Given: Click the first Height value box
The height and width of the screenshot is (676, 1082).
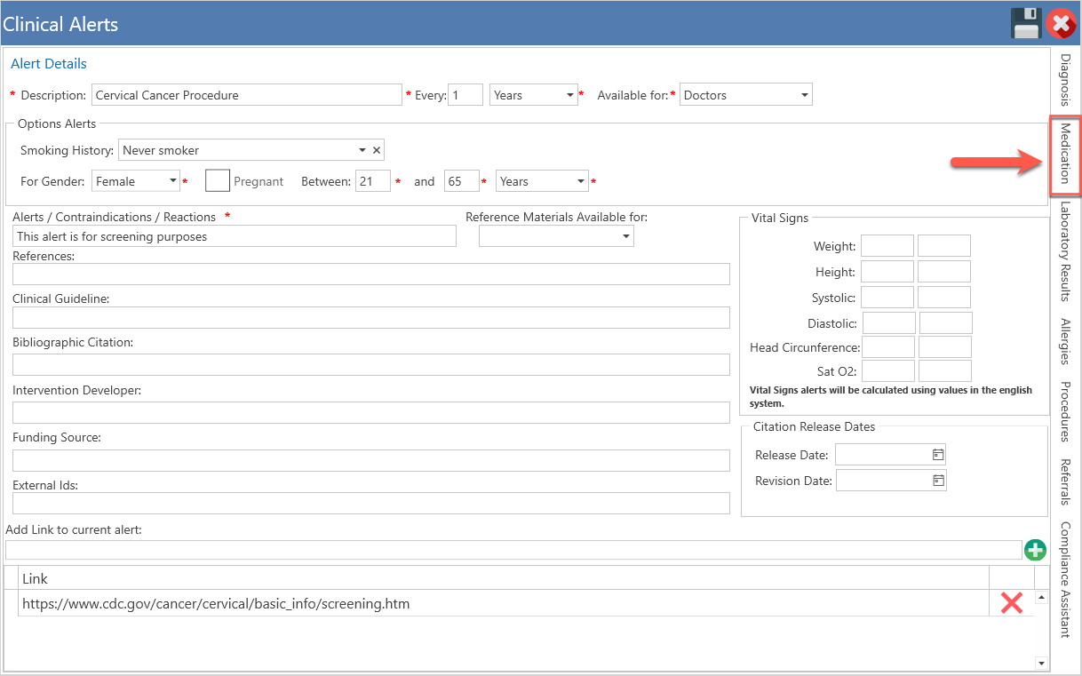Looking at the screenshot, I should (887, 272).
